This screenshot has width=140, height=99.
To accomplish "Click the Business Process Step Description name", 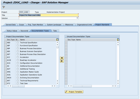I will point(33,54).
